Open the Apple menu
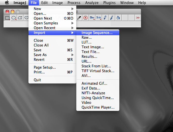The height and width of the screenshot is (132, 173). (7, 3)
